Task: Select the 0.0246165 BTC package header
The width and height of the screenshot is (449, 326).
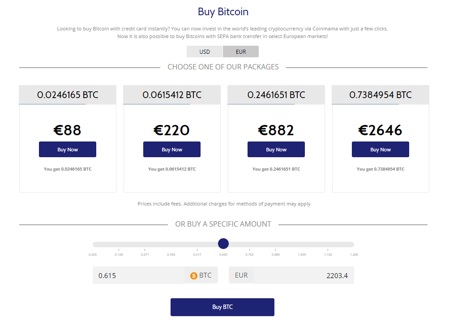Action: (68, 95)
